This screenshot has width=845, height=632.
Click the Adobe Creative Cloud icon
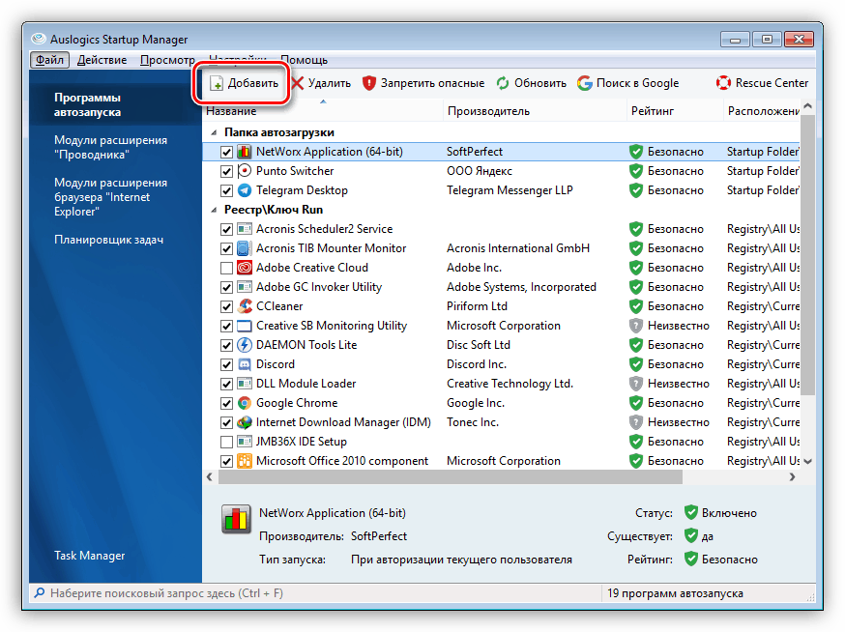point(245,268)
